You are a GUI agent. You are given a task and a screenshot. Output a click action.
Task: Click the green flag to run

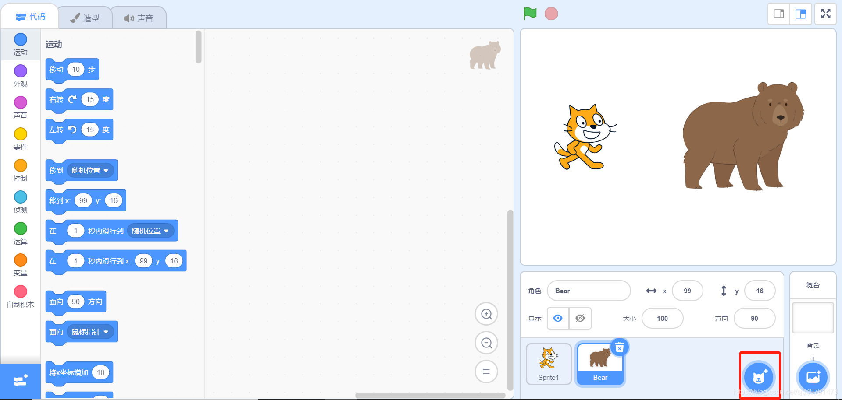[530, 14]
